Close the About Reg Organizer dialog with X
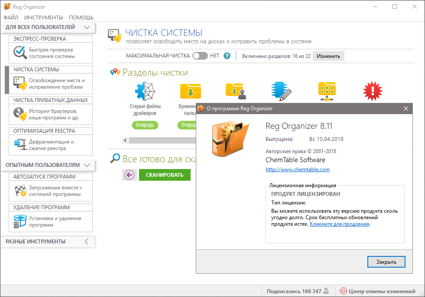Screen dimensions: 425x297 [x=406, y=109]
